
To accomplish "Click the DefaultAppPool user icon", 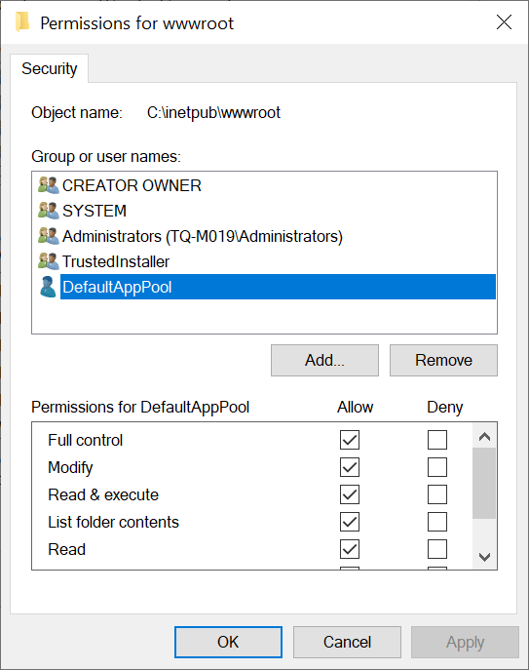I will [x=48, y=287].
